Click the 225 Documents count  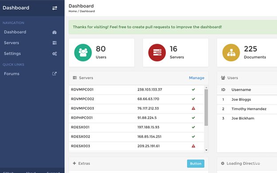pyautogui.click(x=250, y=49)
